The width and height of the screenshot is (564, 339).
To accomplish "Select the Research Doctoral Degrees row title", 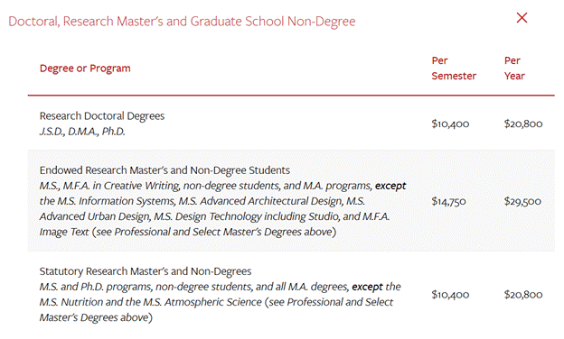I will (x=102, y=116).
